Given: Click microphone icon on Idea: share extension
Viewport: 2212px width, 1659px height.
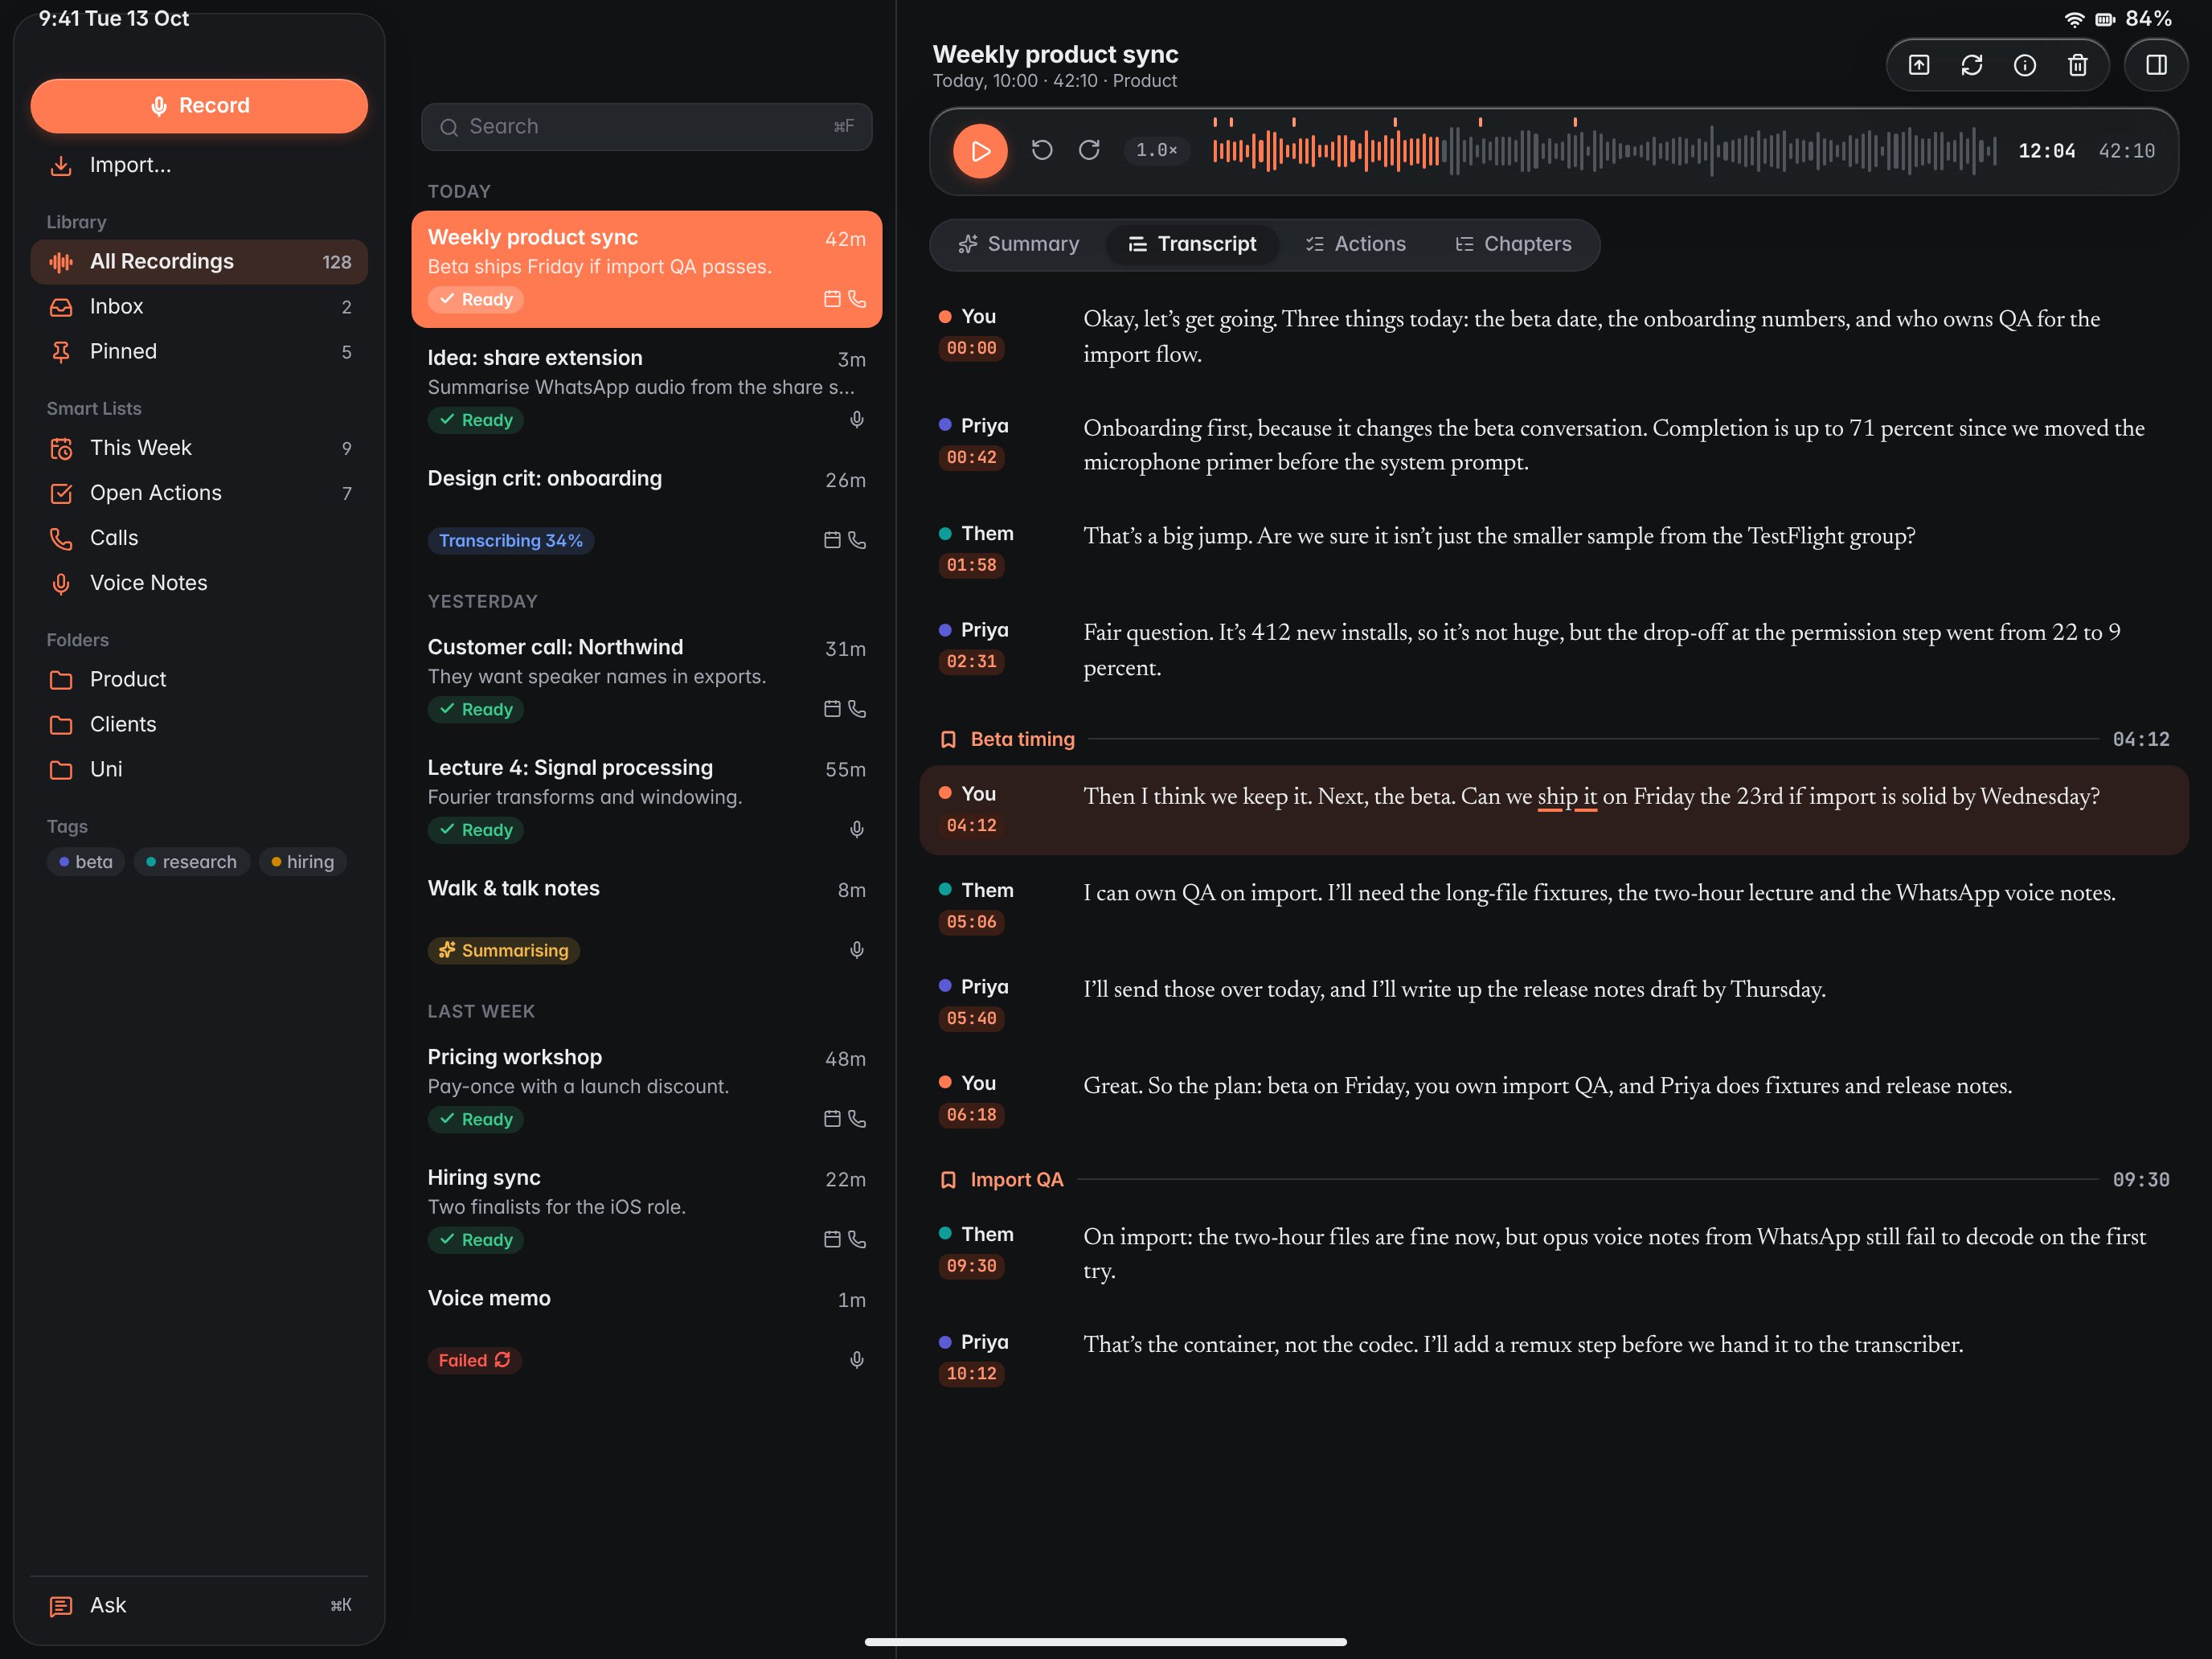Looking at the screenshot, I should 857,420.
